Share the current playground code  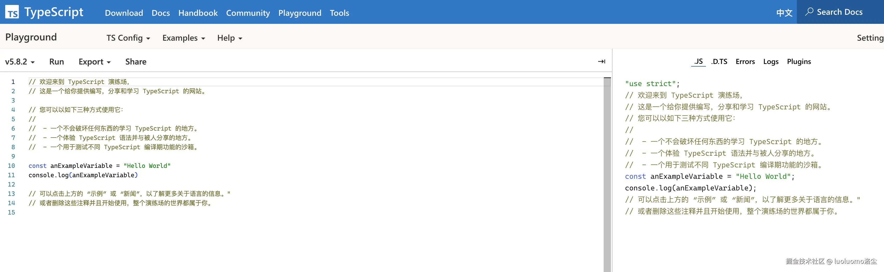tap(136, 62)
